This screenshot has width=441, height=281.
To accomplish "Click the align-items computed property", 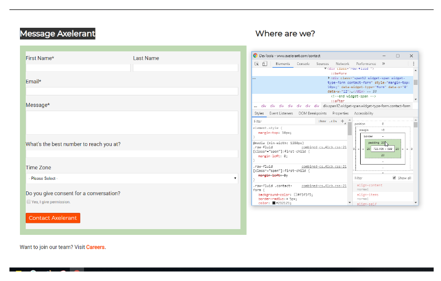I will tap(367, 195).
